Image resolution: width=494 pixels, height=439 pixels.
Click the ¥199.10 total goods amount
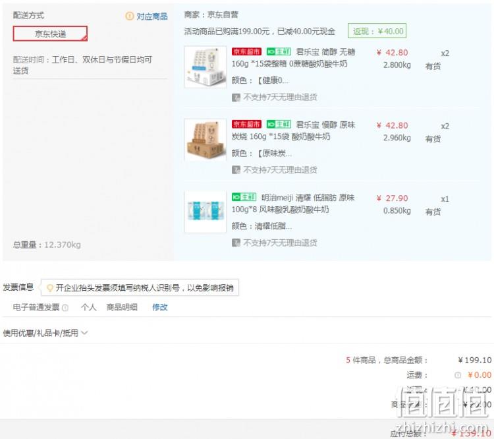point(475,360)
